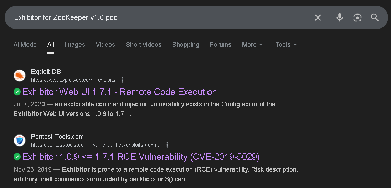Switch to AI Mode tab
This screenshot has width=391, height=188.
(x=25, y=45)
